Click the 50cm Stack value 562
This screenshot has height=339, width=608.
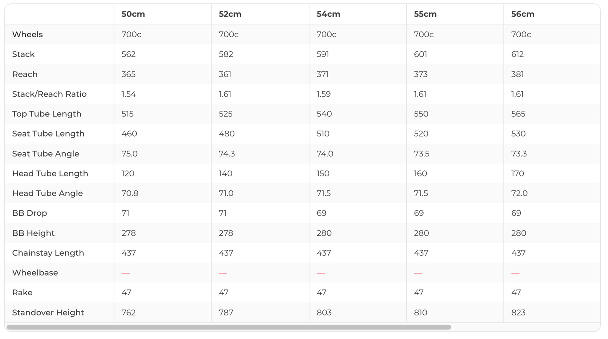click(x=129, y=54)
